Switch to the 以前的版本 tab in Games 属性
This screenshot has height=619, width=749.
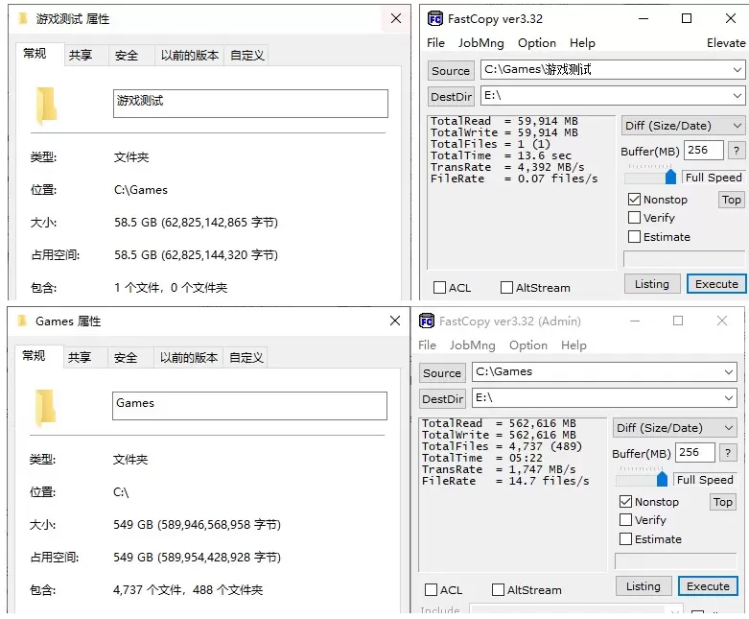(189, 357)
